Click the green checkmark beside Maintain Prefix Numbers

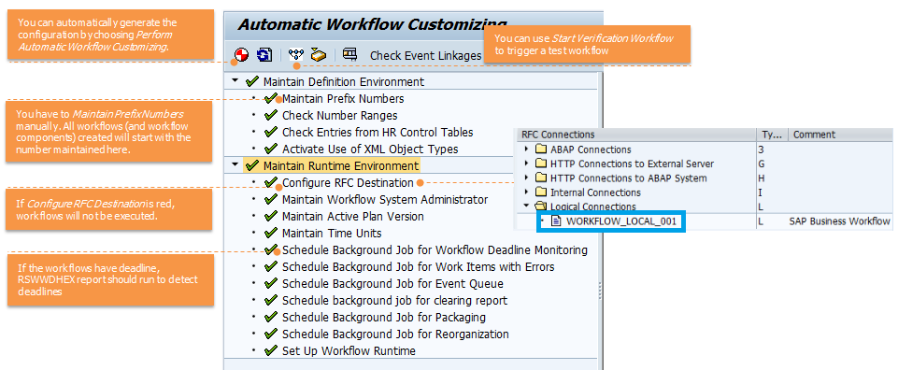270,98
